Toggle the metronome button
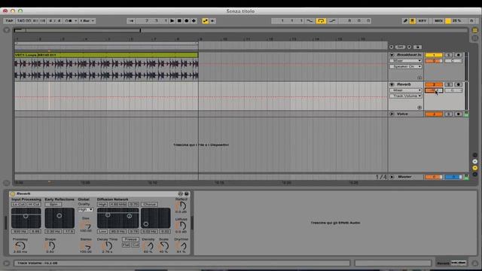 point(70,21)
